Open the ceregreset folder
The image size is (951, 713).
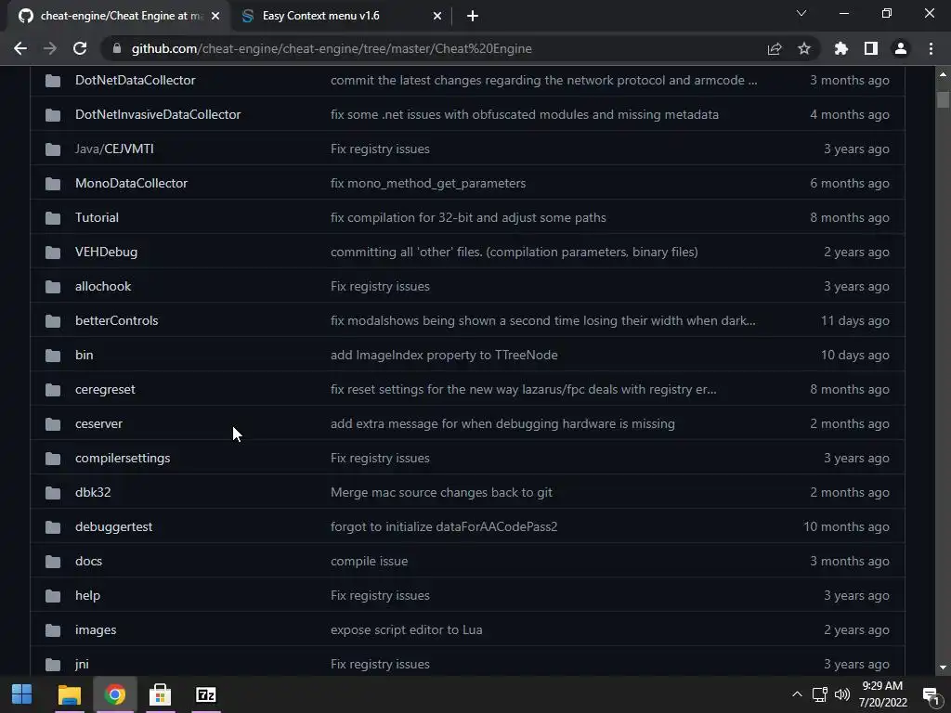pos(105,389)
